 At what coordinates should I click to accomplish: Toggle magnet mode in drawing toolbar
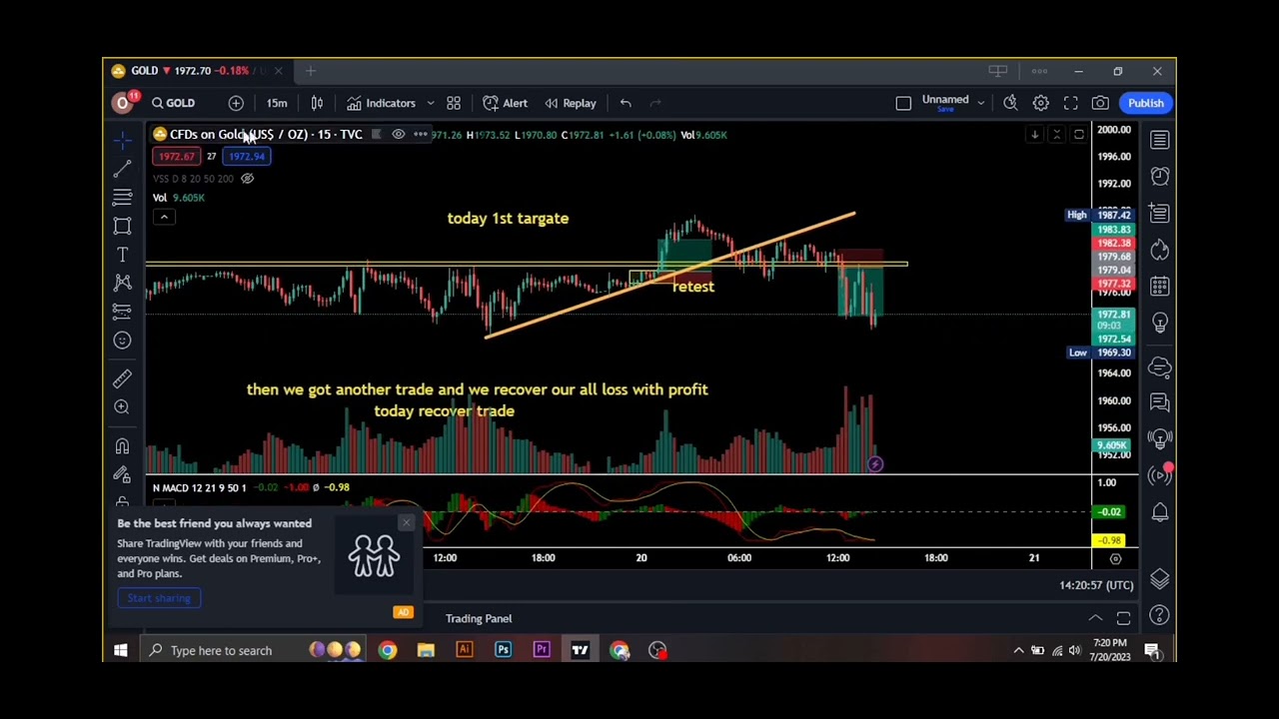click(122, 445)
